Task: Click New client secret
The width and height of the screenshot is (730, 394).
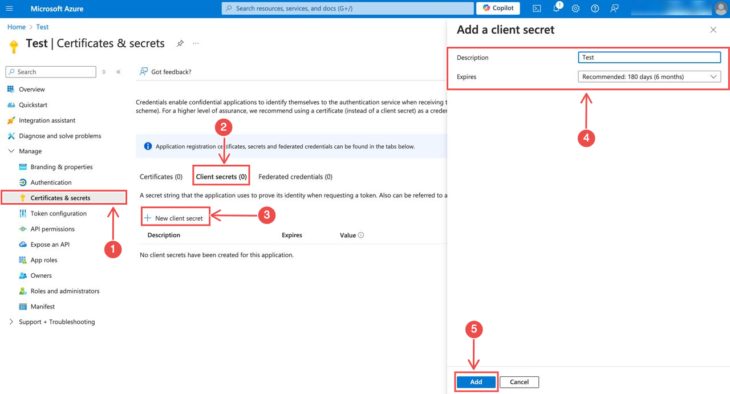Action: (175, 217)
